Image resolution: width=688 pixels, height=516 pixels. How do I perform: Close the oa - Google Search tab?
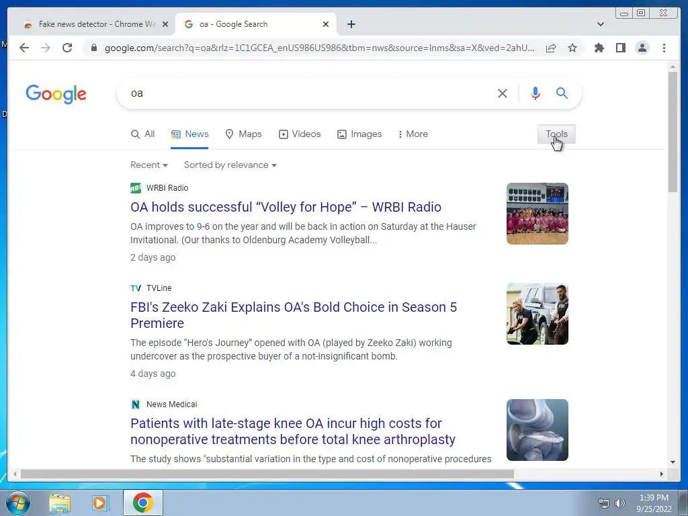[x=326, y=24]
